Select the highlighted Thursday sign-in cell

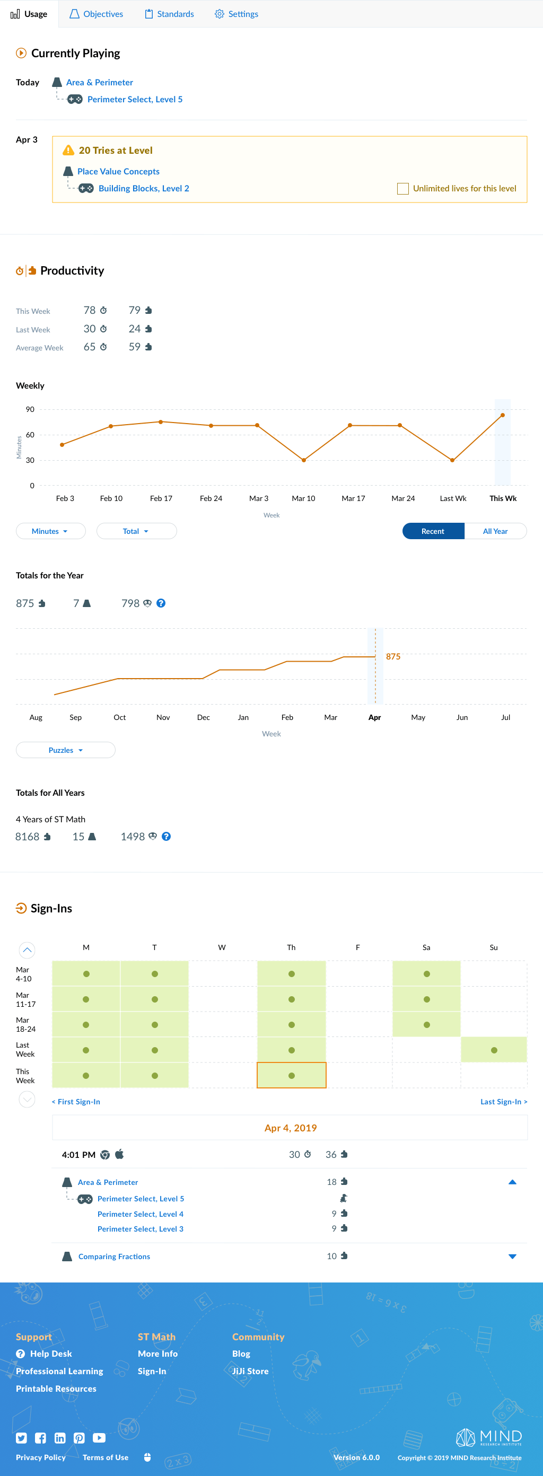click(x=291, y=1076)
